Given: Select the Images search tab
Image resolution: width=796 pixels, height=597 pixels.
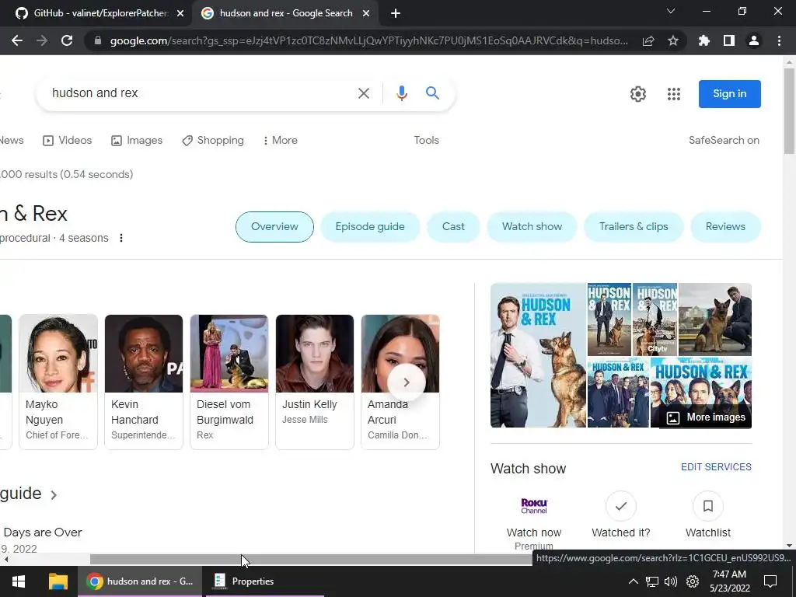Looking at the screenshot, I should click(137, 141).
